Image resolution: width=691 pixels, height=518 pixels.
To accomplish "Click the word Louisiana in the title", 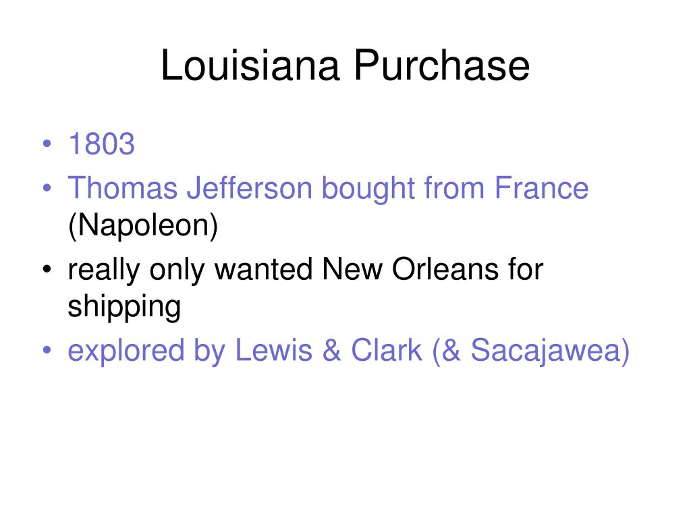I will pyautogui.click(x=251, y=65).
